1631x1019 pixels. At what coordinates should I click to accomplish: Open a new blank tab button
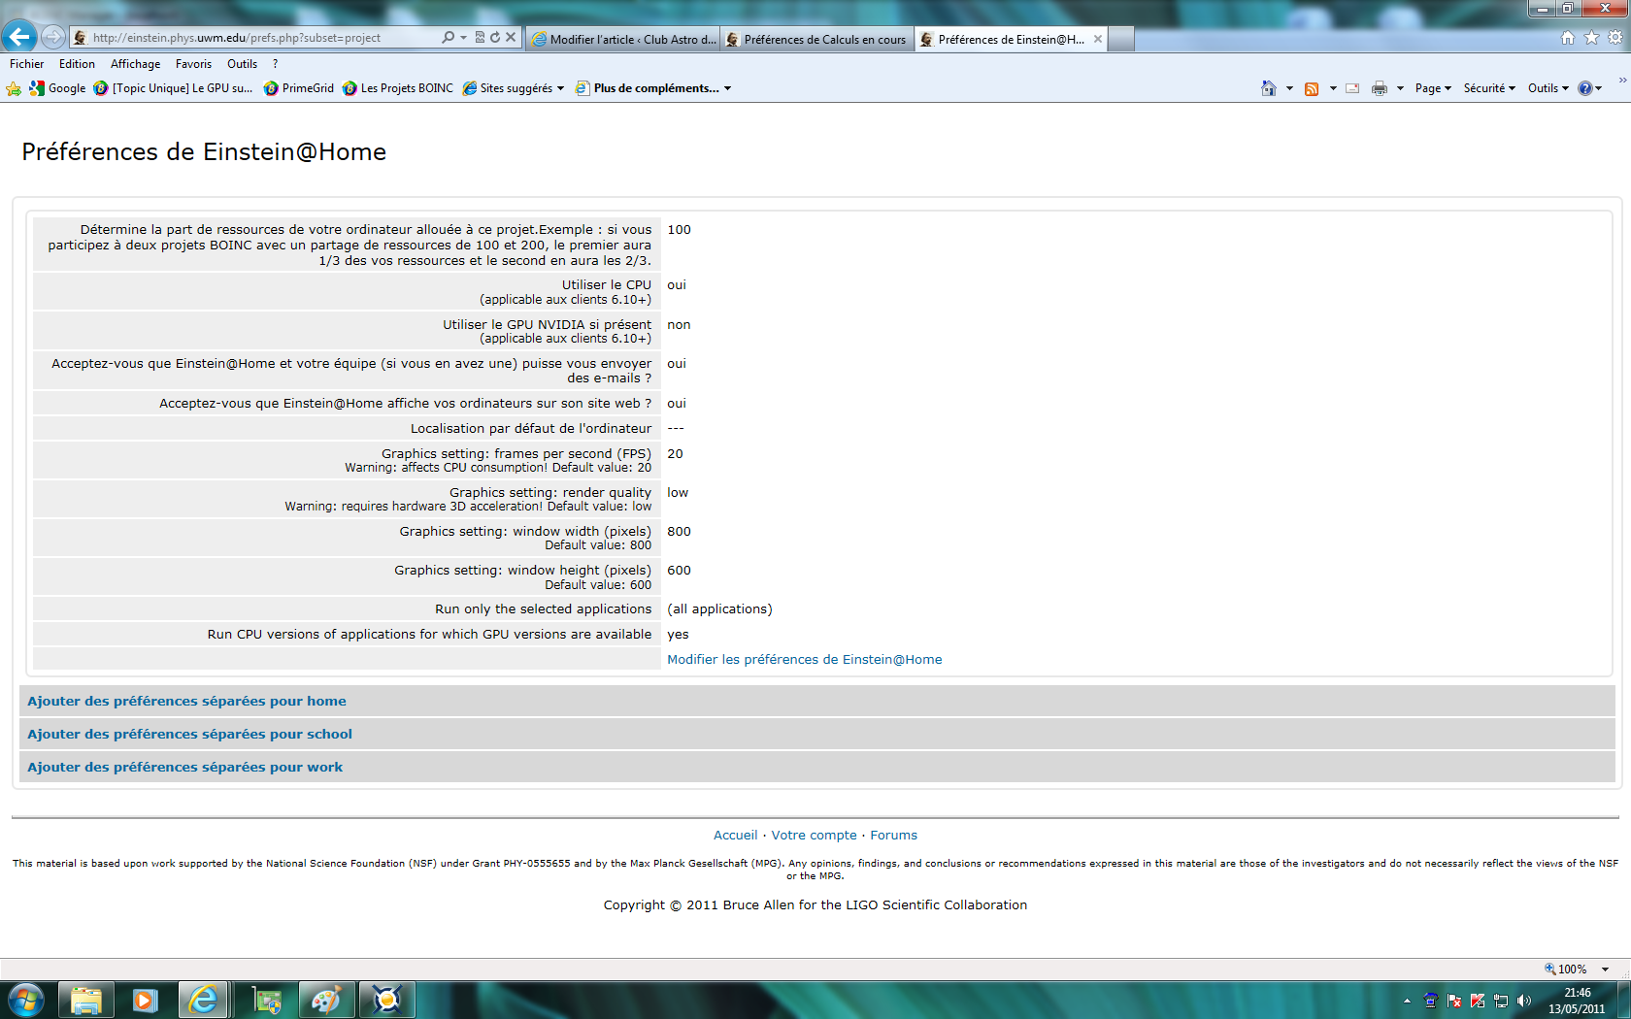tap(1121, 39)
